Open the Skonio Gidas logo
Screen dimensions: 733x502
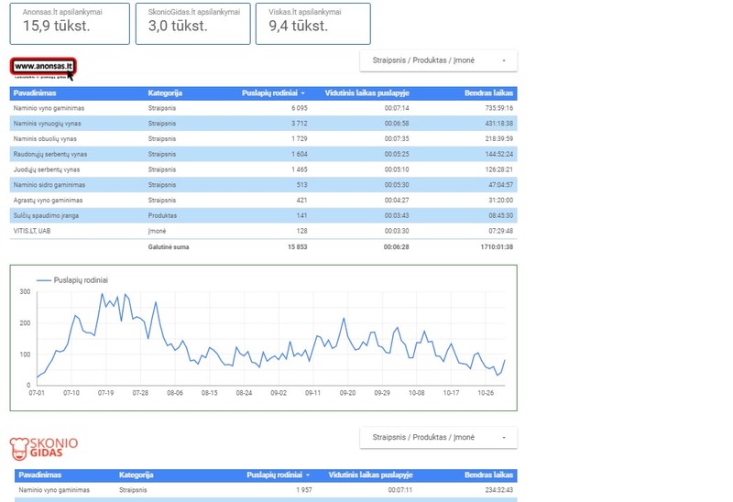click(44, 448)
